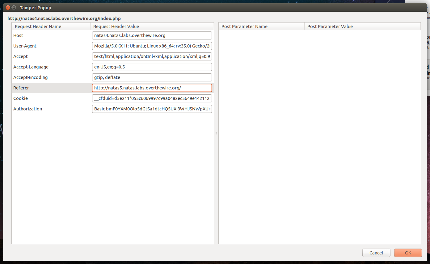Viewport: 430px width, 264px height.
Task: Click the Request Header Value column header
Action: point(152,27)
